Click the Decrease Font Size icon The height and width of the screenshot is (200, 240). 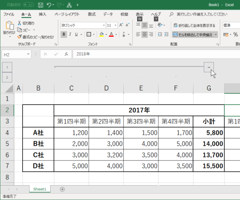coord(127,25)
